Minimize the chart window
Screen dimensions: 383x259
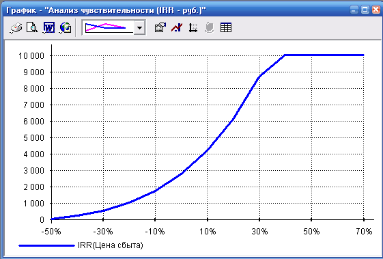point(354,10)
